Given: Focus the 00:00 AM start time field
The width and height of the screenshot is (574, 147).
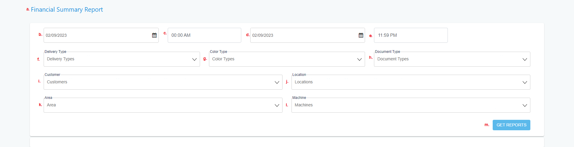Looking at the screenshot, I should 204,35.
